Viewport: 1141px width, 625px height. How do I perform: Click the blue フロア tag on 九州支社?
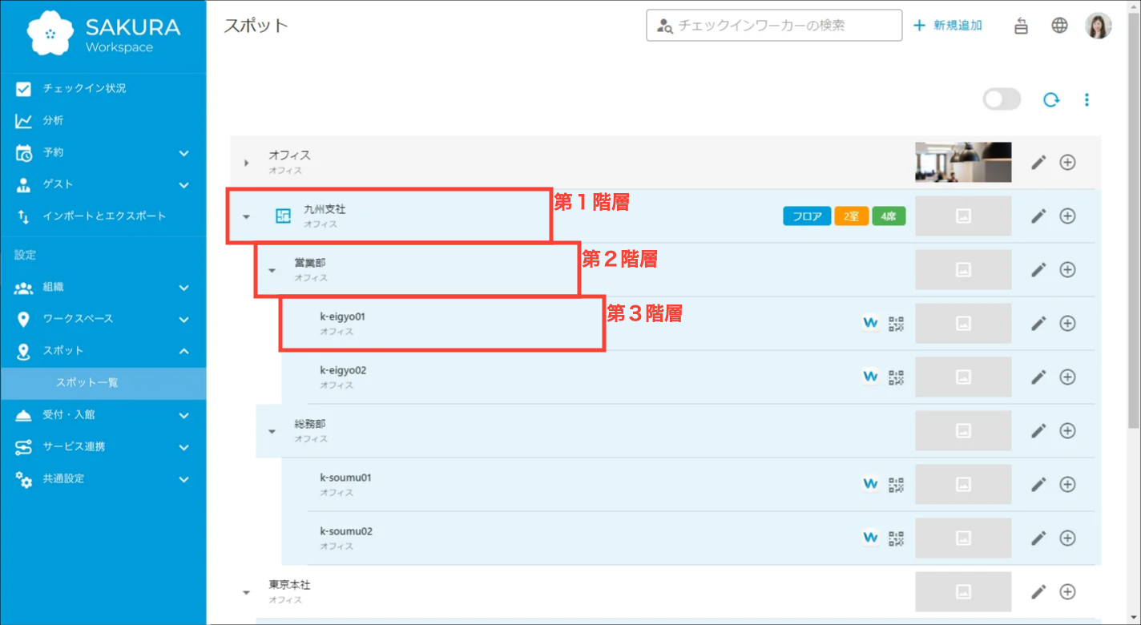(x=806, y=216)
